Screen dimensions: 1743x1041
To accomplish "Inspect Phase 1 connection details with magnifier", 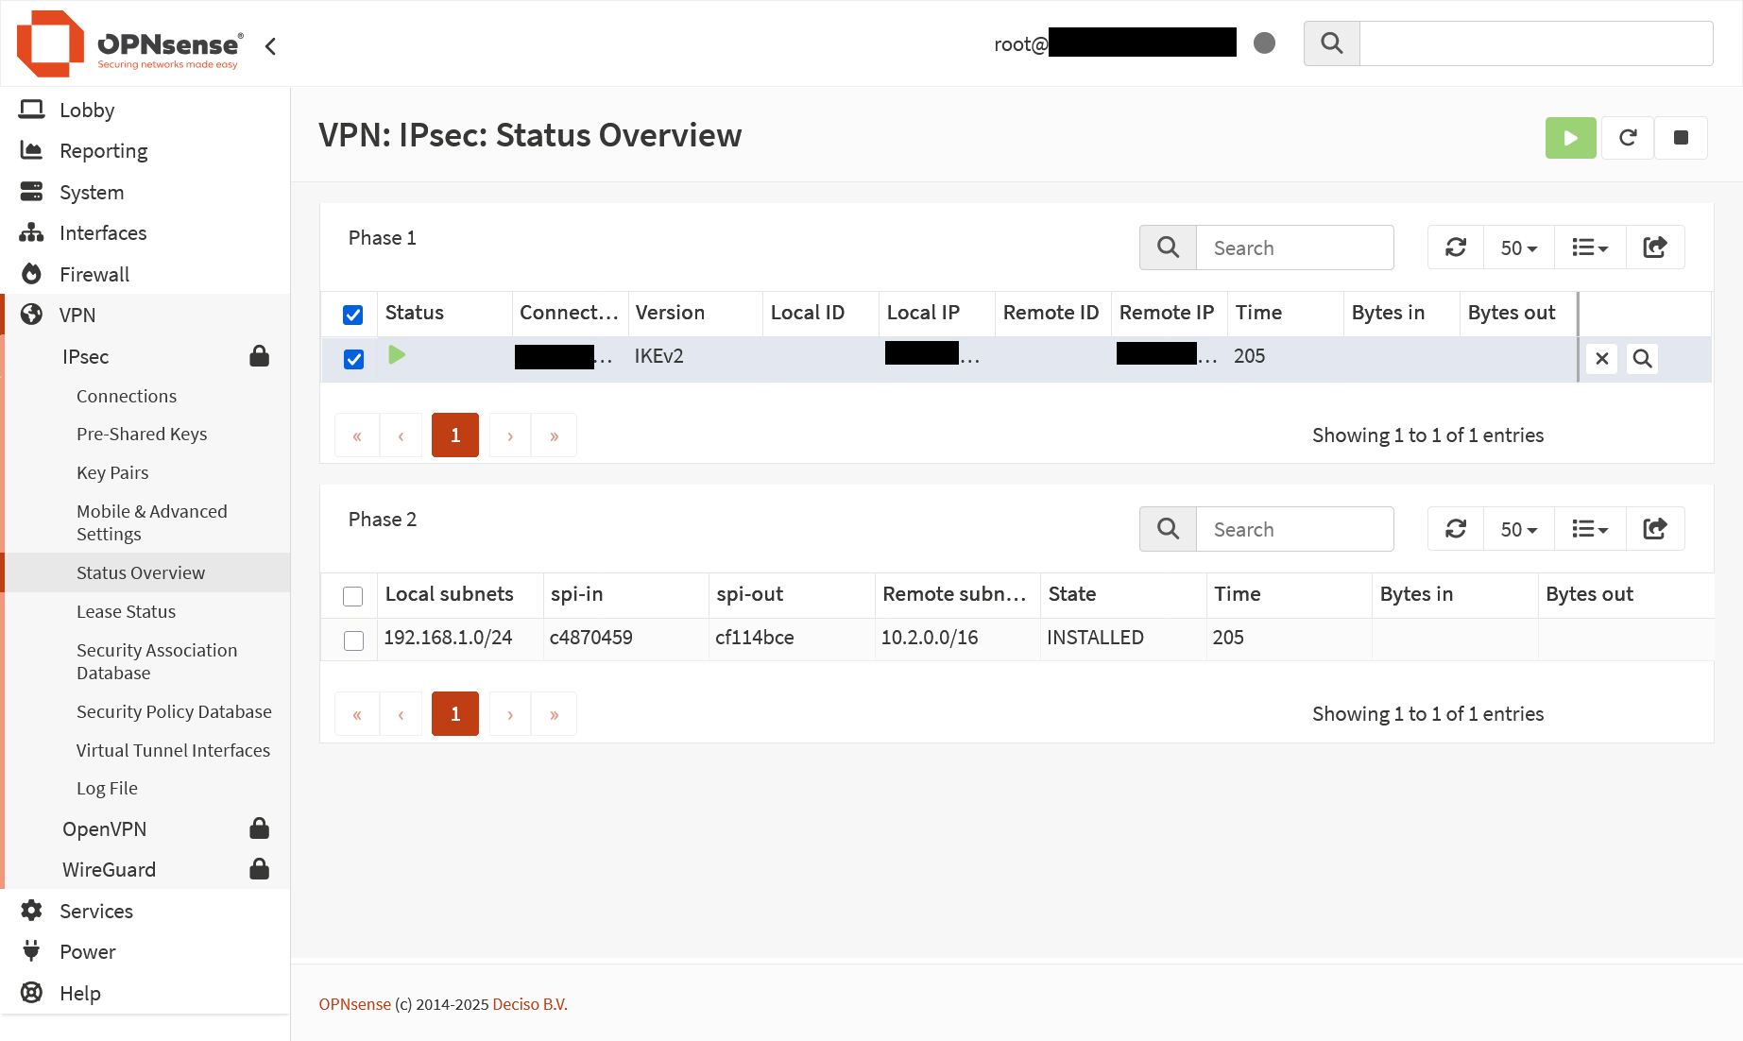I will point(1642,359).
